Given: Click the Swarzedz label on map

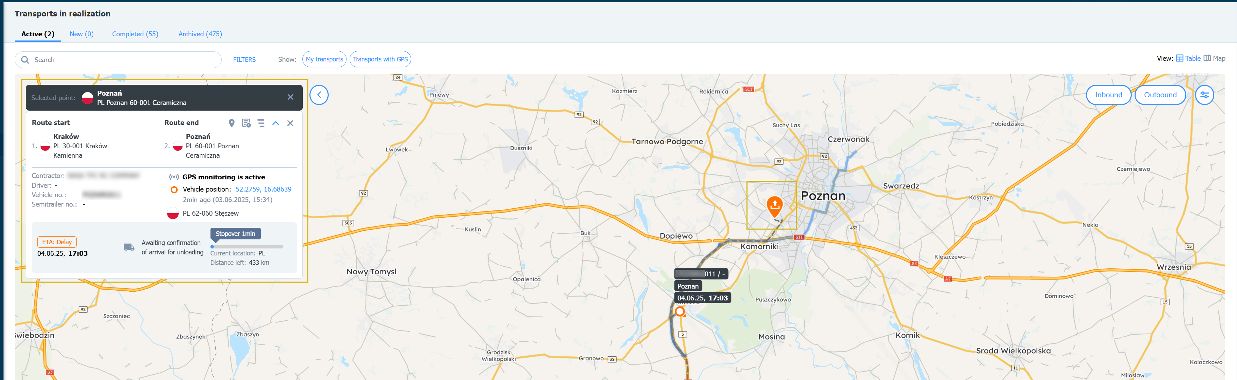Looking at the screenshot, I should click(x=901, y=186).
